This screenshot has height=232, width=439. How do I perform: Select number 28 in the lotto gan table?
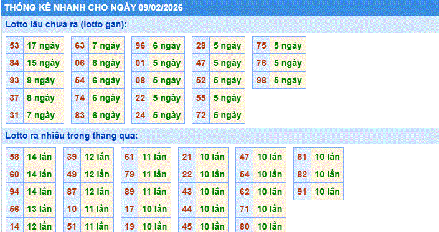coord(201,45)
